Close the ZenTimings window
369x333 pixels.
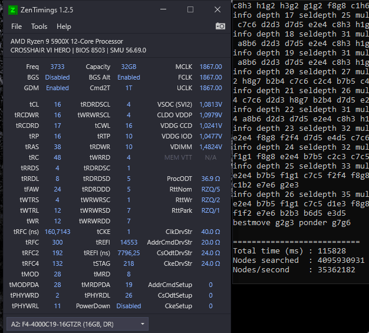[x=218, y=9]
